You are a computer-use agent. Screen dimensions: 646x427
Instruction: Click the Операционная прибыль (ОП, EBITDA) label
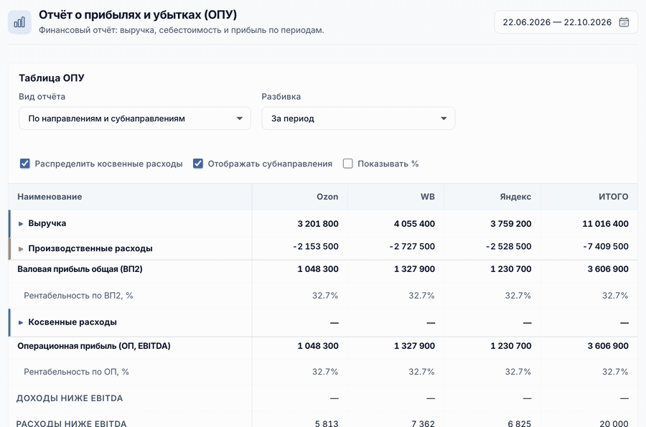pyautogui.click(x=94, y=346)
